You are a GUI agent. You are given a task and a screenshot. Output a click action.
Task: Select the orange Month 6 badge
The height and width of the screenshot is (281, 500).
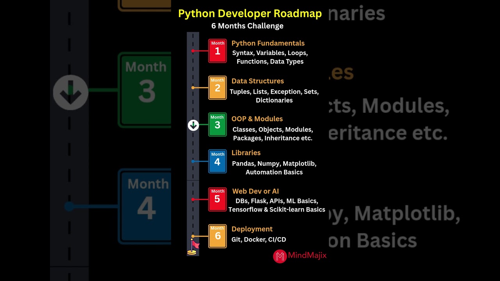point(217,236)
